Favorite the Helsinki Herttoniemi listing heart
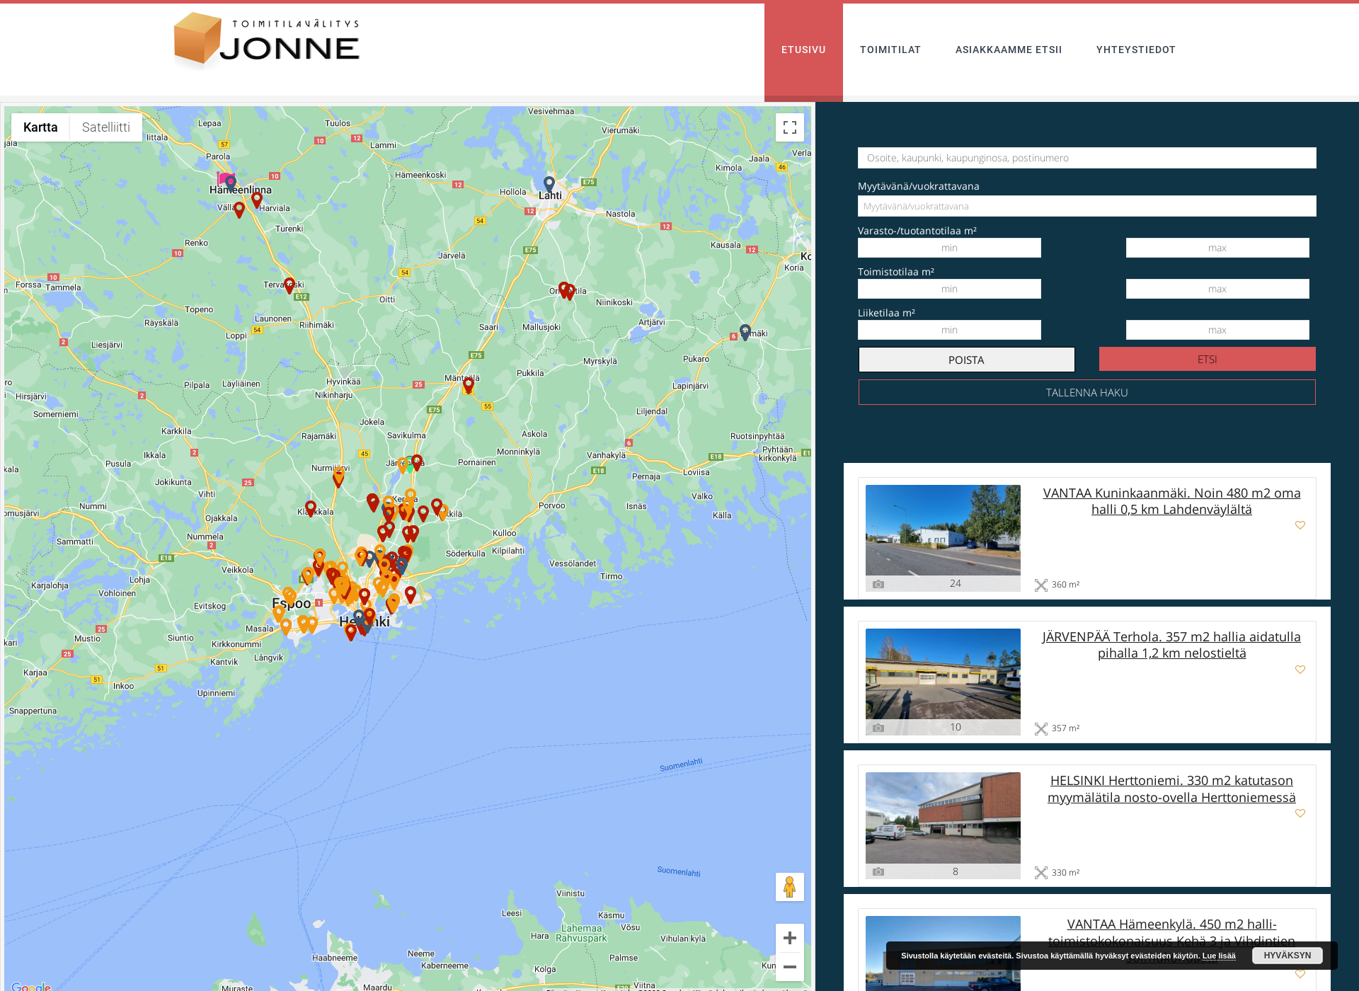 (1300, 813)
